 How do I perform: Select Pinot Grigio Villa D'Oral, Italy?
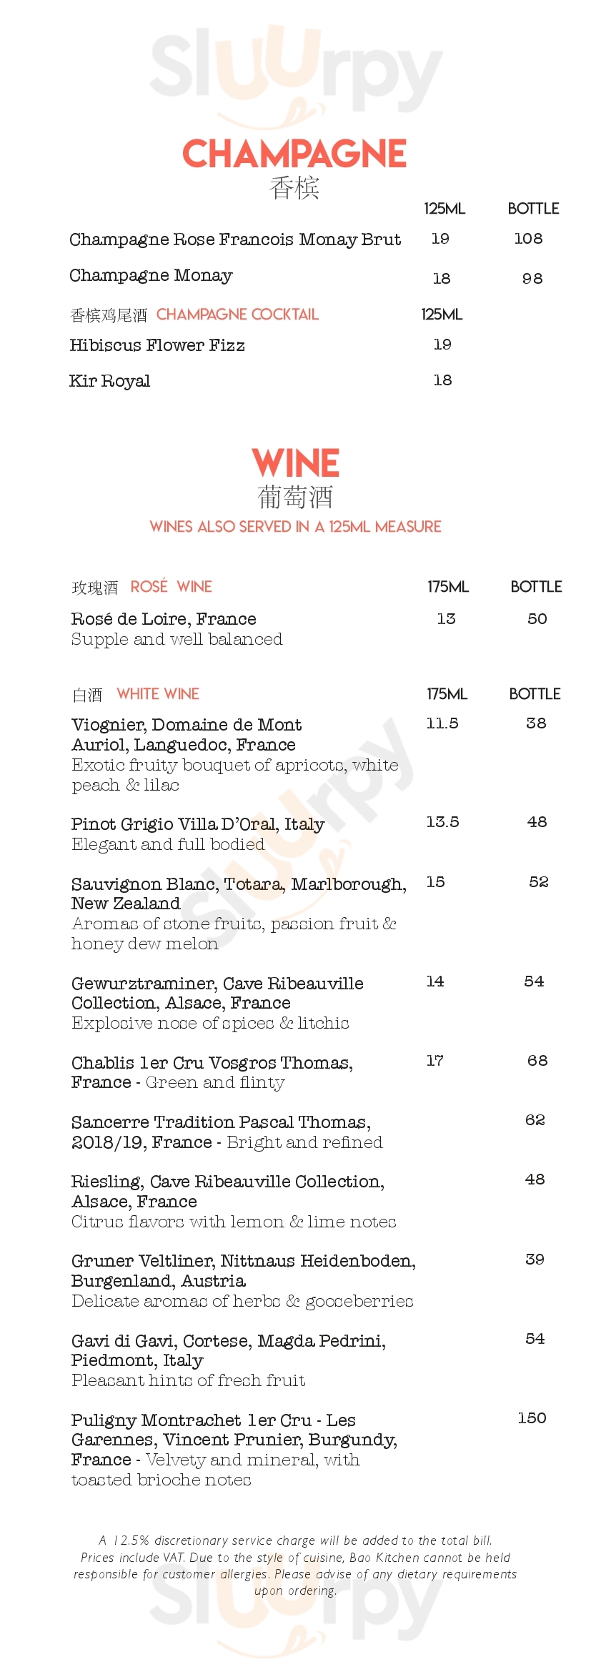(198, 824)
